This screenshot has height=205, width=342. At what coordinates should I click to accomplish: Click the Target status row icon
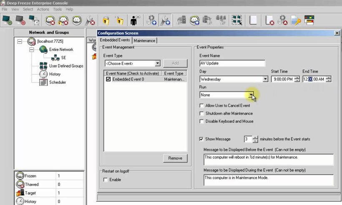tap(20, 193)
